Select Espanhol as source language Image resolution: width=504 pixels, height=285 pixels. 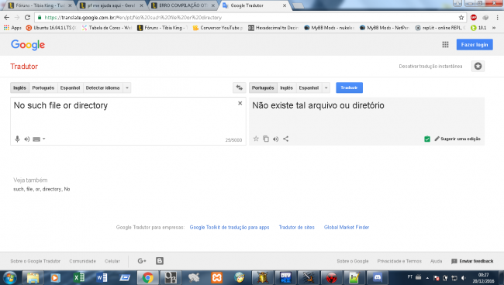pos(70,88)
